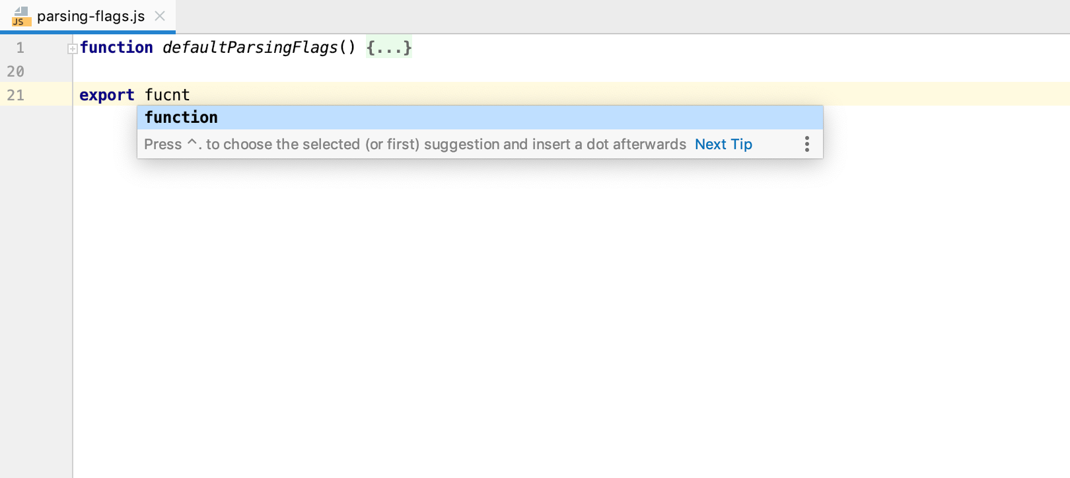
Task: Place cursor in the misspelled "fucnt" text
Action: pos(167,95)
